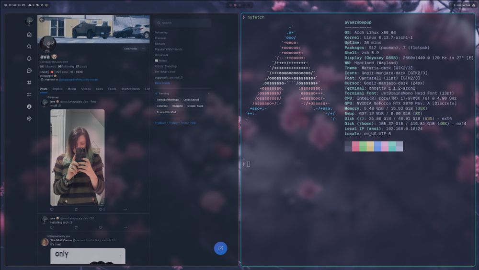The height and width of the screenshot is (270, 479).
Task: Open 'puppygirls are real :3' feed
Action: click(x=169, y=78)
